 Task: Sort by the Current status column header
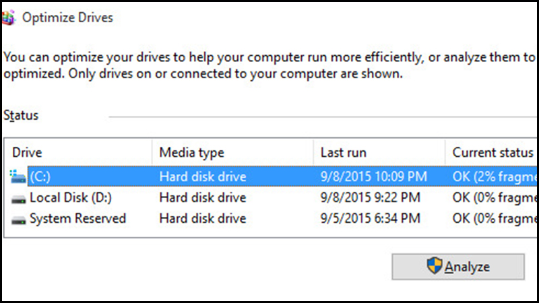coord(491,152)
